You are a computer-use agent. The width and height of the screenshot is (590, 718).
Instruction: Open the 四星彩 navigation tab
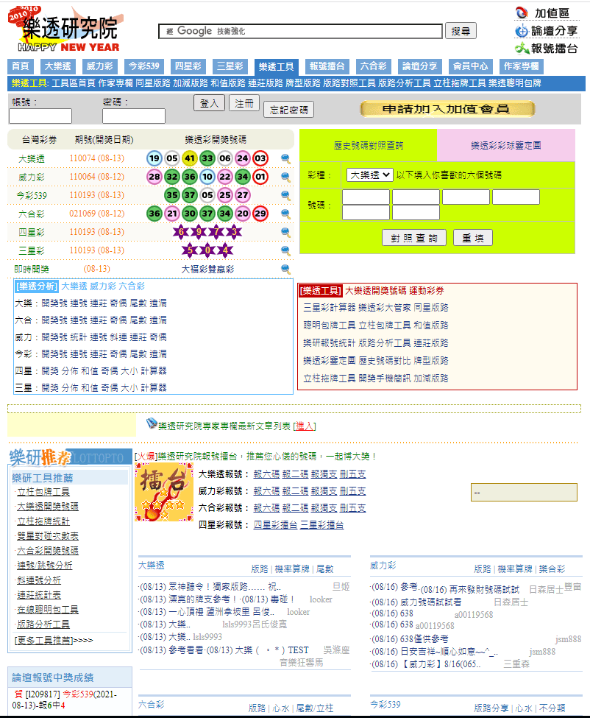pyautogui.click(x=188, y=66)
